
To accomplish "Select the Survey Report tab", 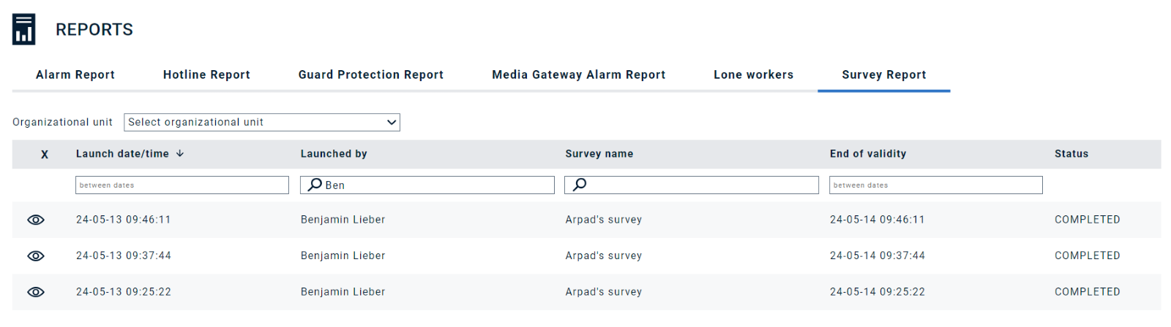I will tap(884, 74).
